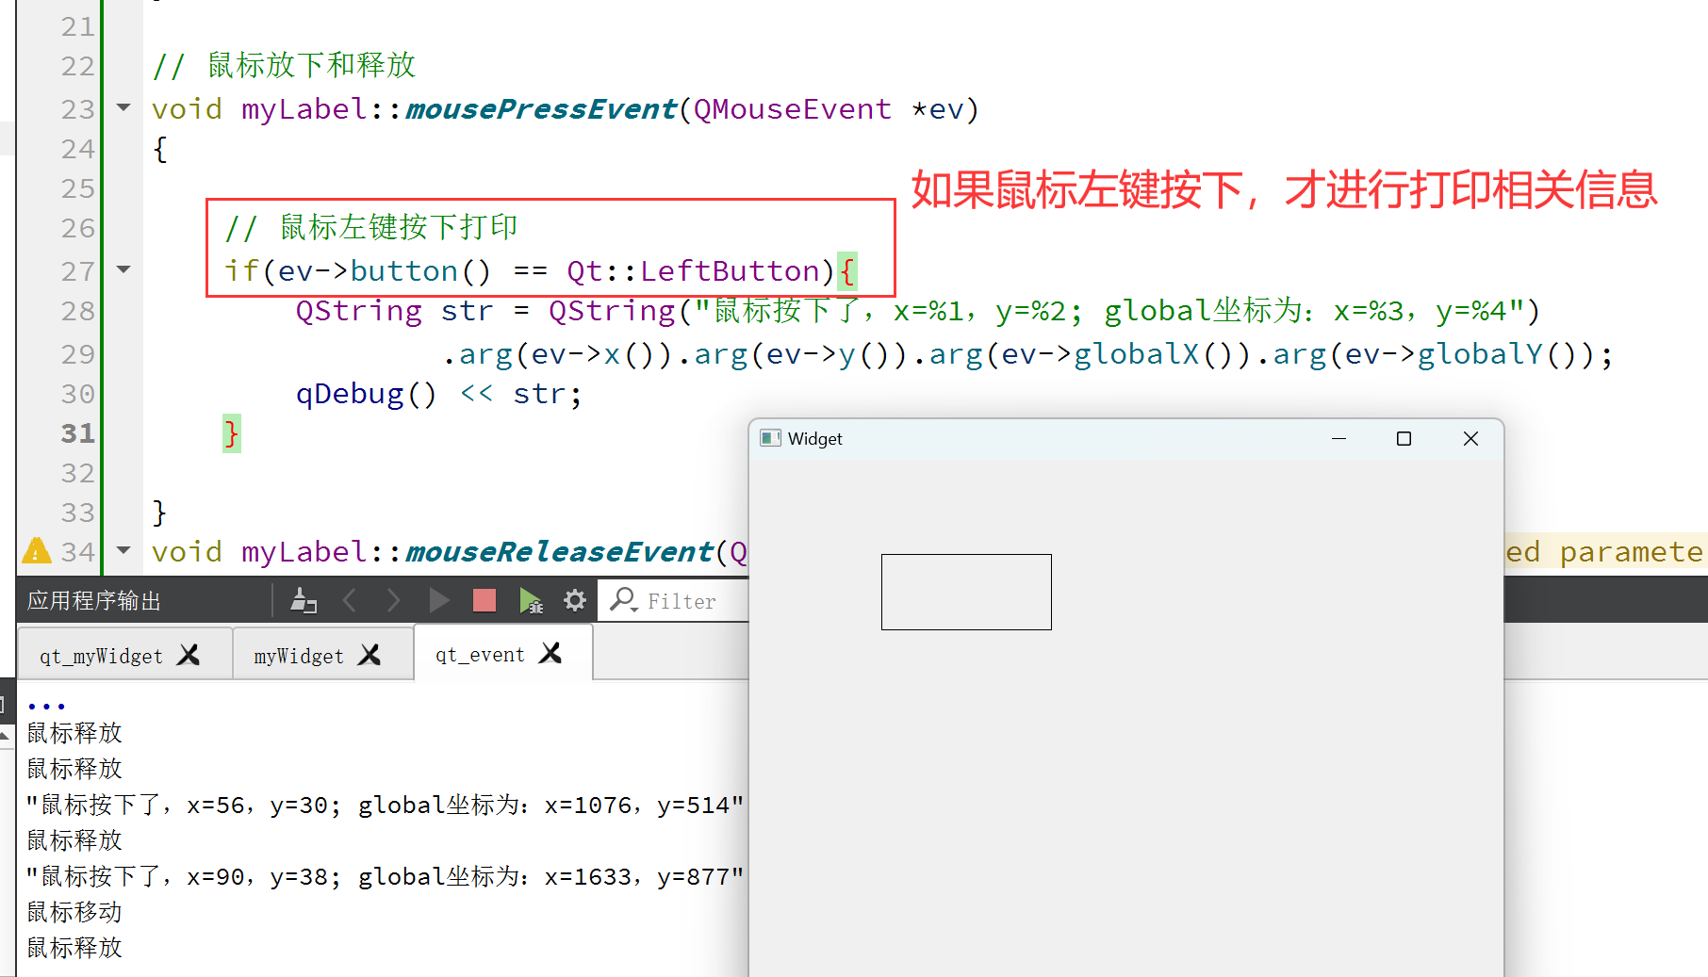The width and height of the screenshot is (1708, 977).
Task: Go to the previous output item arrow
Action: tap(350, 600)
